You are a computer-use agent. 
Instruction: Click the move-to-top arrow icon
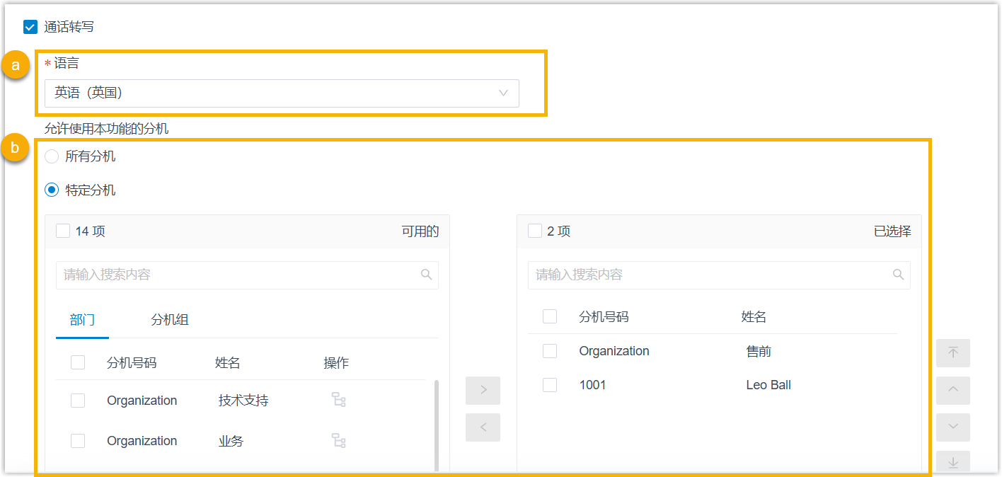[952, 352]
